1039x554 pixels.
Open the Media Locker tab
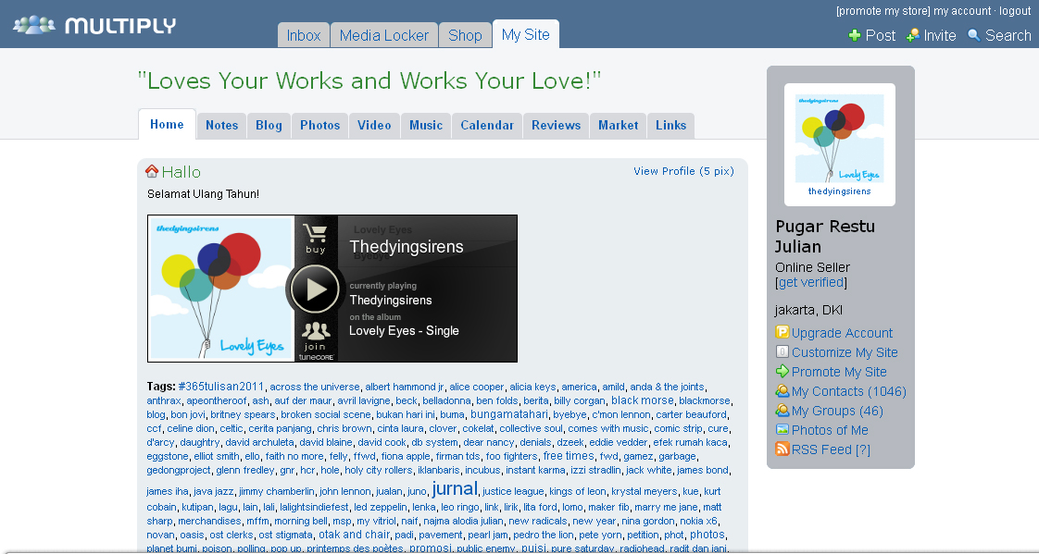coord(383,35)
